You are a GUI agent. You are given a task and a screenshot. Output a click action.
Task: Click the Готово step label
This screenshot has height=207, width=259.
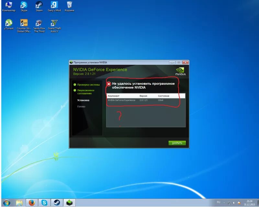(x=81, y=106)
